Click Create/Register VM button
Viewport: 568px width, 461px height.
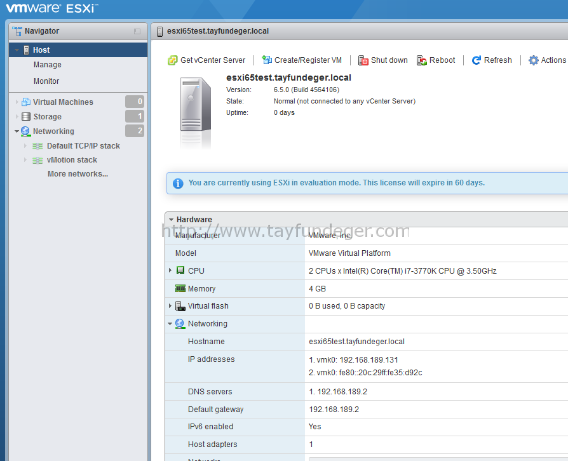(x=302, y=60)
